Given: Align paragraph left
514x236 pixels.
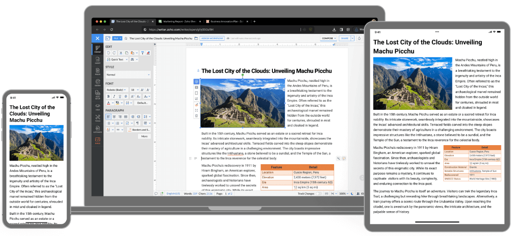Looking at the screenshot, I should pos(108,117).
